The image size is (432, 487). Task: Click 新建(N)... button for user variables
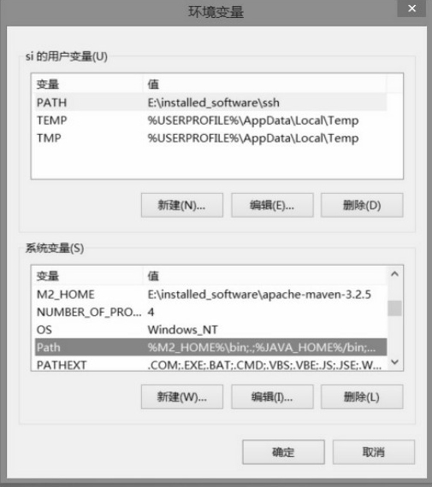pos(182,205)
